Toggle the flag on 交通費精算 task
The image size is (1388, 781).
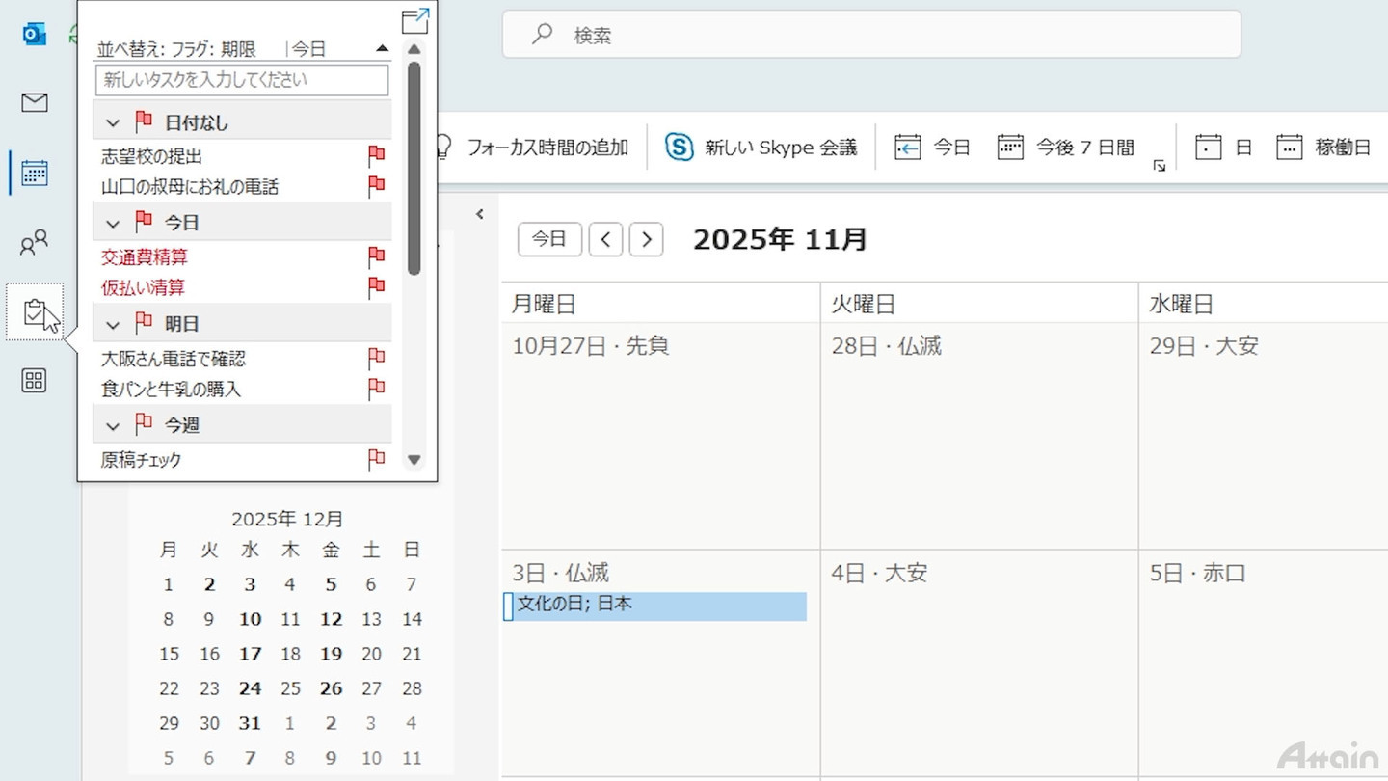click(377, 257)
